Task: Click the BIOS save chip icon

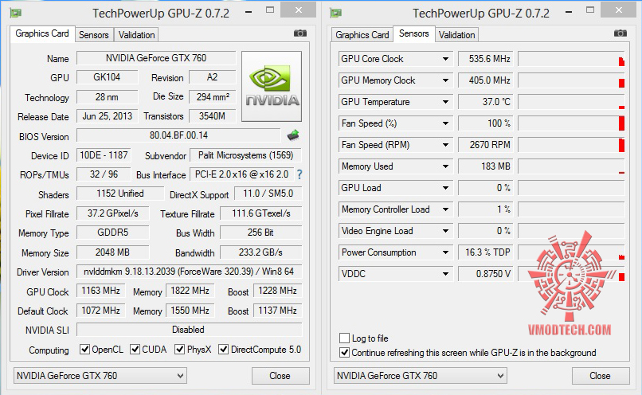Action: click(x=293, y=135)
